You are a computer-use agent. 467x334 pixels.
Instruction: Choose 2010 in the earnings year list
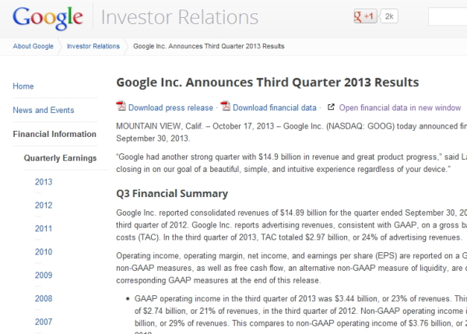click(44, 252)
